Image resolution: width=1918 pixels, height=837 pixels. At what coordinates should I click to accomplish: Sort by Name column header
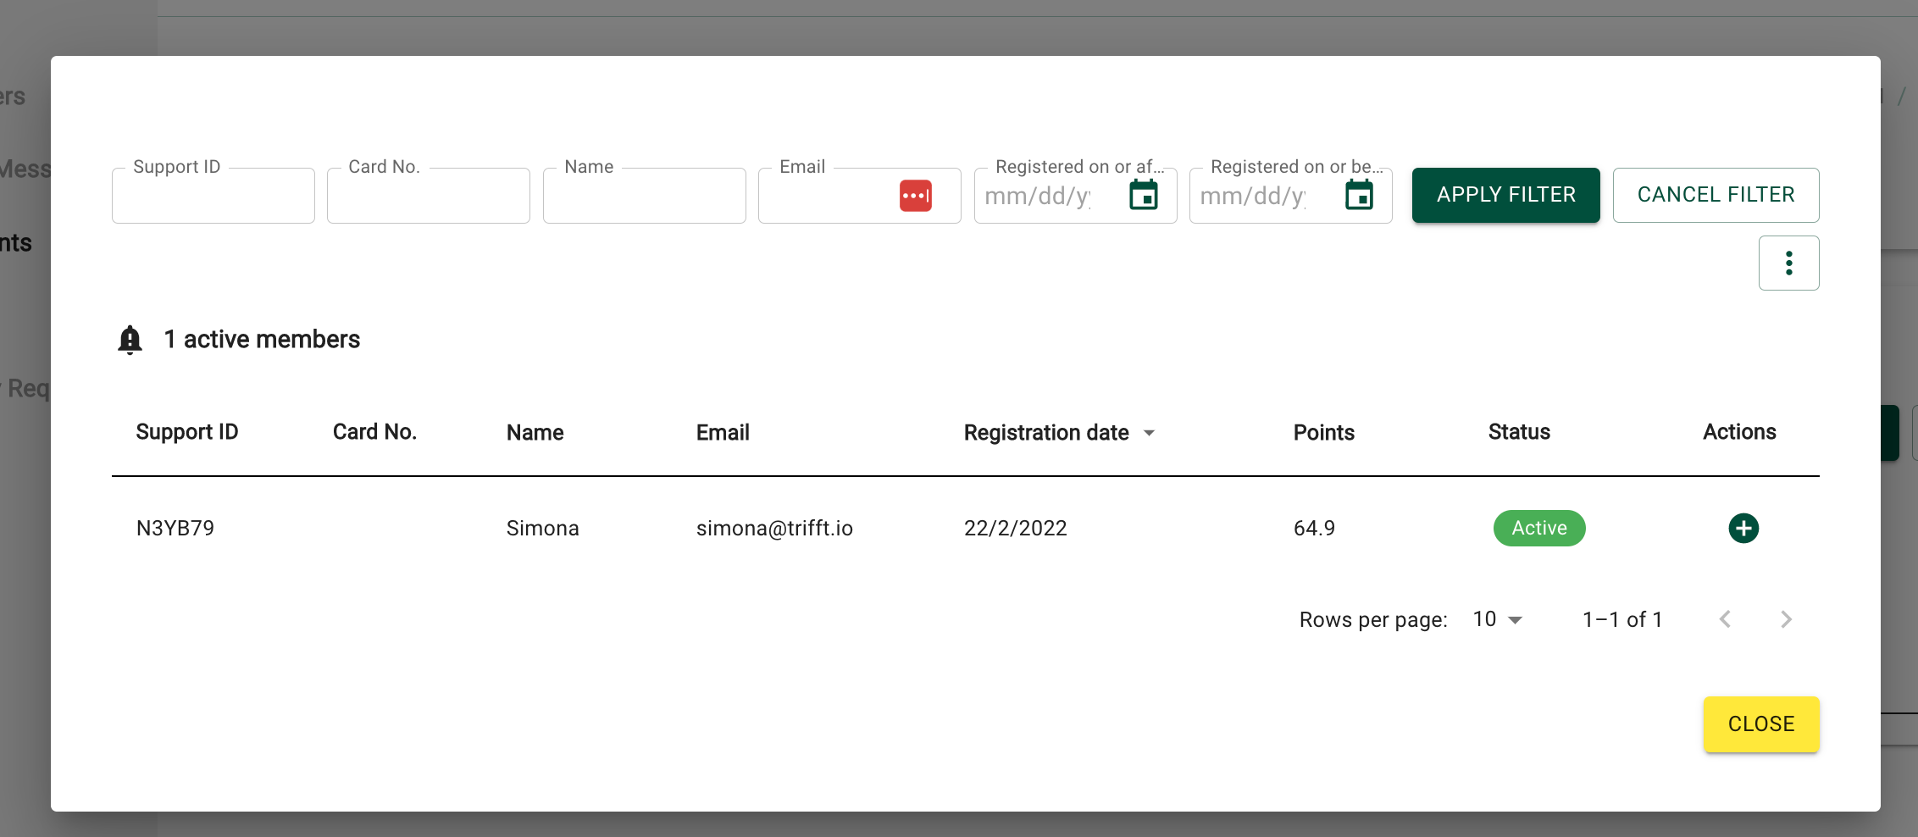[x=535, y=433]
